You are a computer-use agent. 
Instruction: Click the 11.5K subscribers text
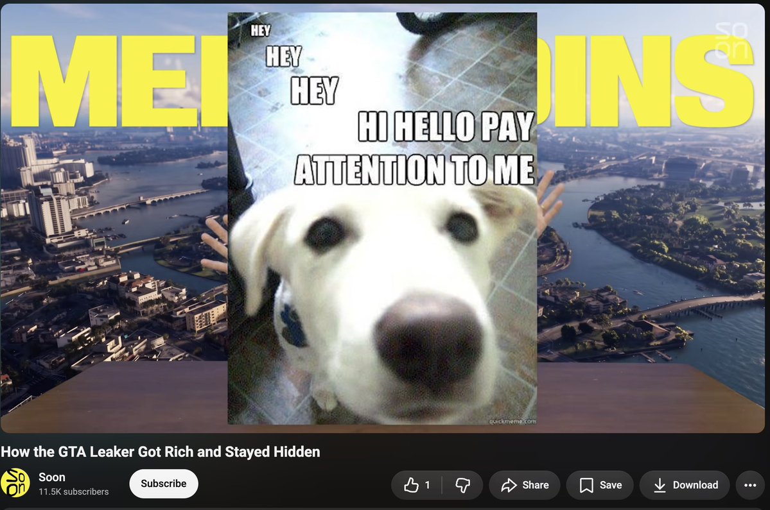click(74, 491)
